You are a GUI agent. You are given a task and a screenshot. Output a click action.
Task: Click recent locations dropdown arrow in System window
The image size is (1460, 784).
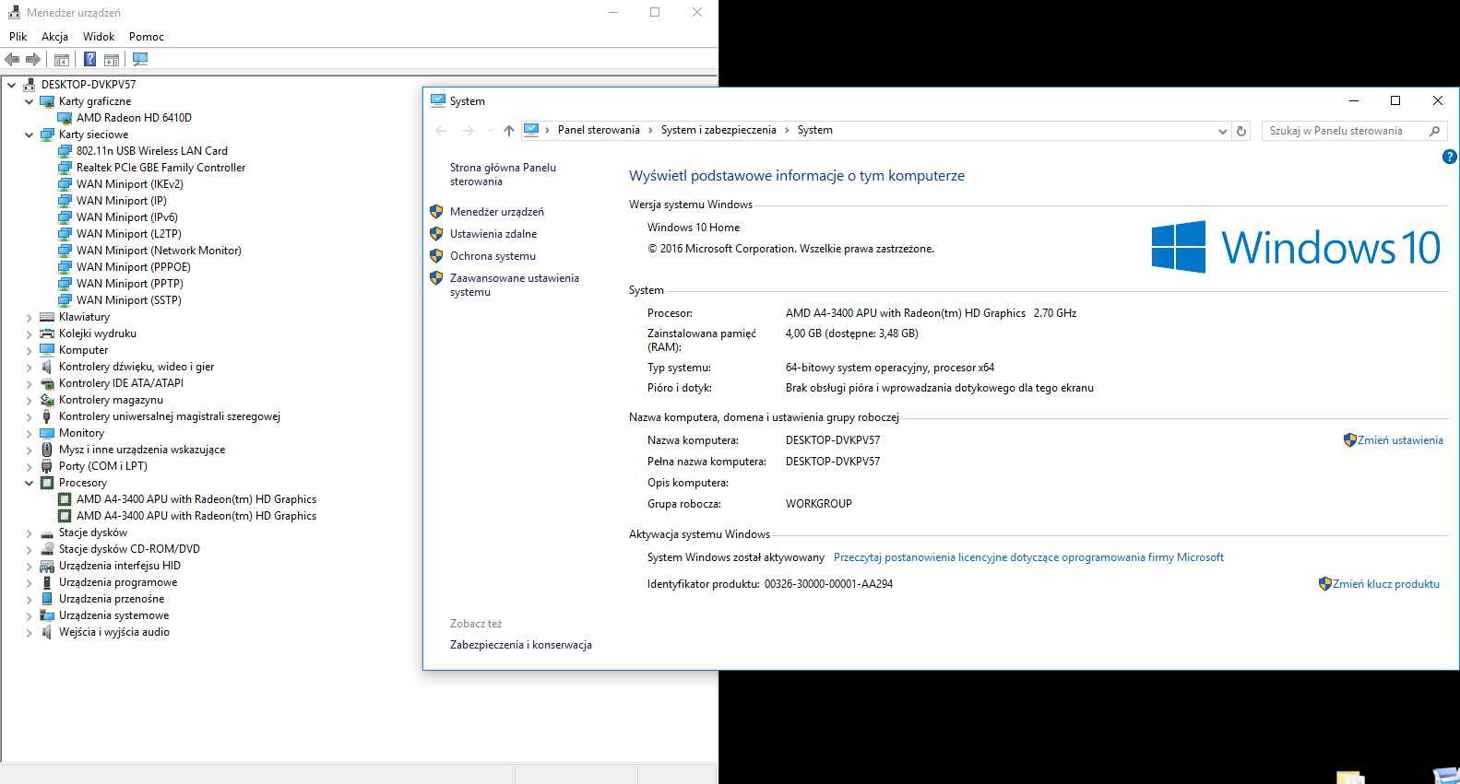point(490,131)
